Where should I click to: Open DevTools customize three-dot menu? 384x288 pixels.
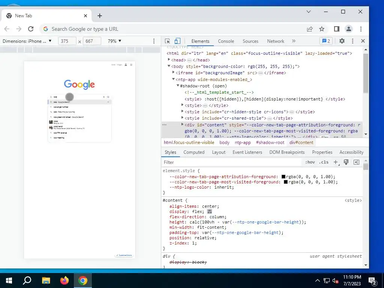(352, 41)
